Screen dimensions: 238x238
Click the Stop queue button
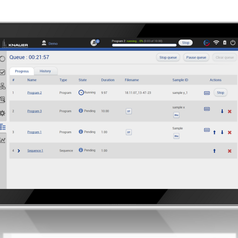[x=168, y=58]
